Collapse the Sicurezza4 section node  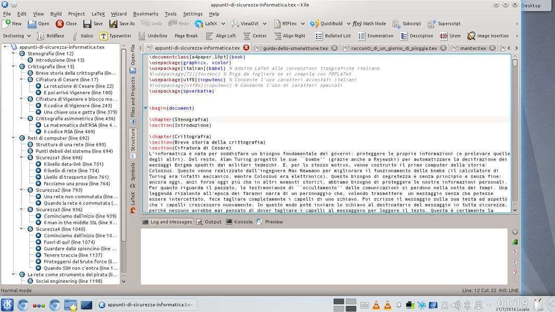coord(22,229)
